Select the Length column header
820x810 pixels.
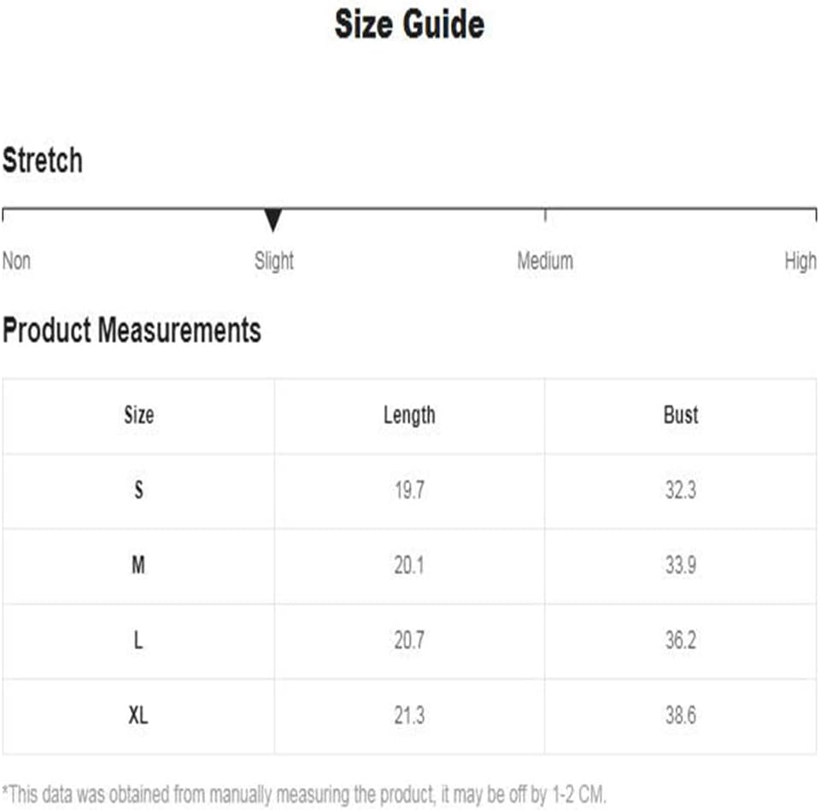pyautogui.click(x=409, y=416)
